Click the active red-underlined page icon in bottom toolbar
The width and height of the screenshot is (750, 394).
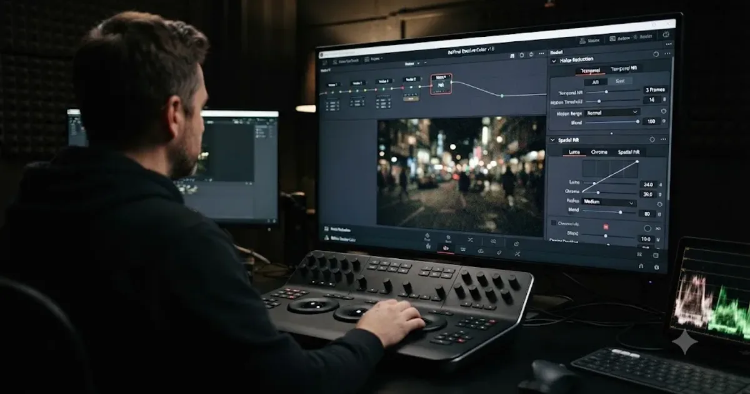446,248
